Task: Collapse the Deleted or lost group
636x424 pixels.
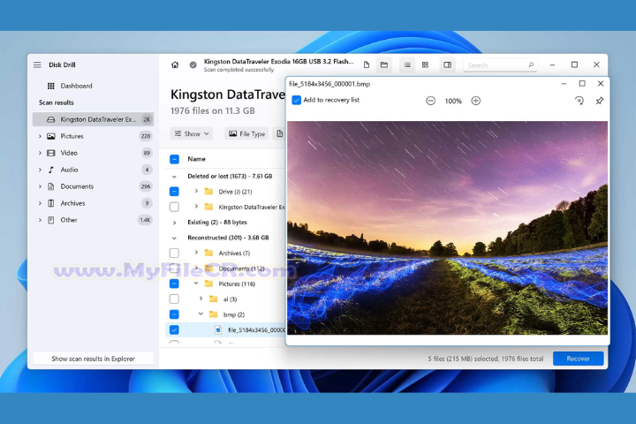Action: 174,177
